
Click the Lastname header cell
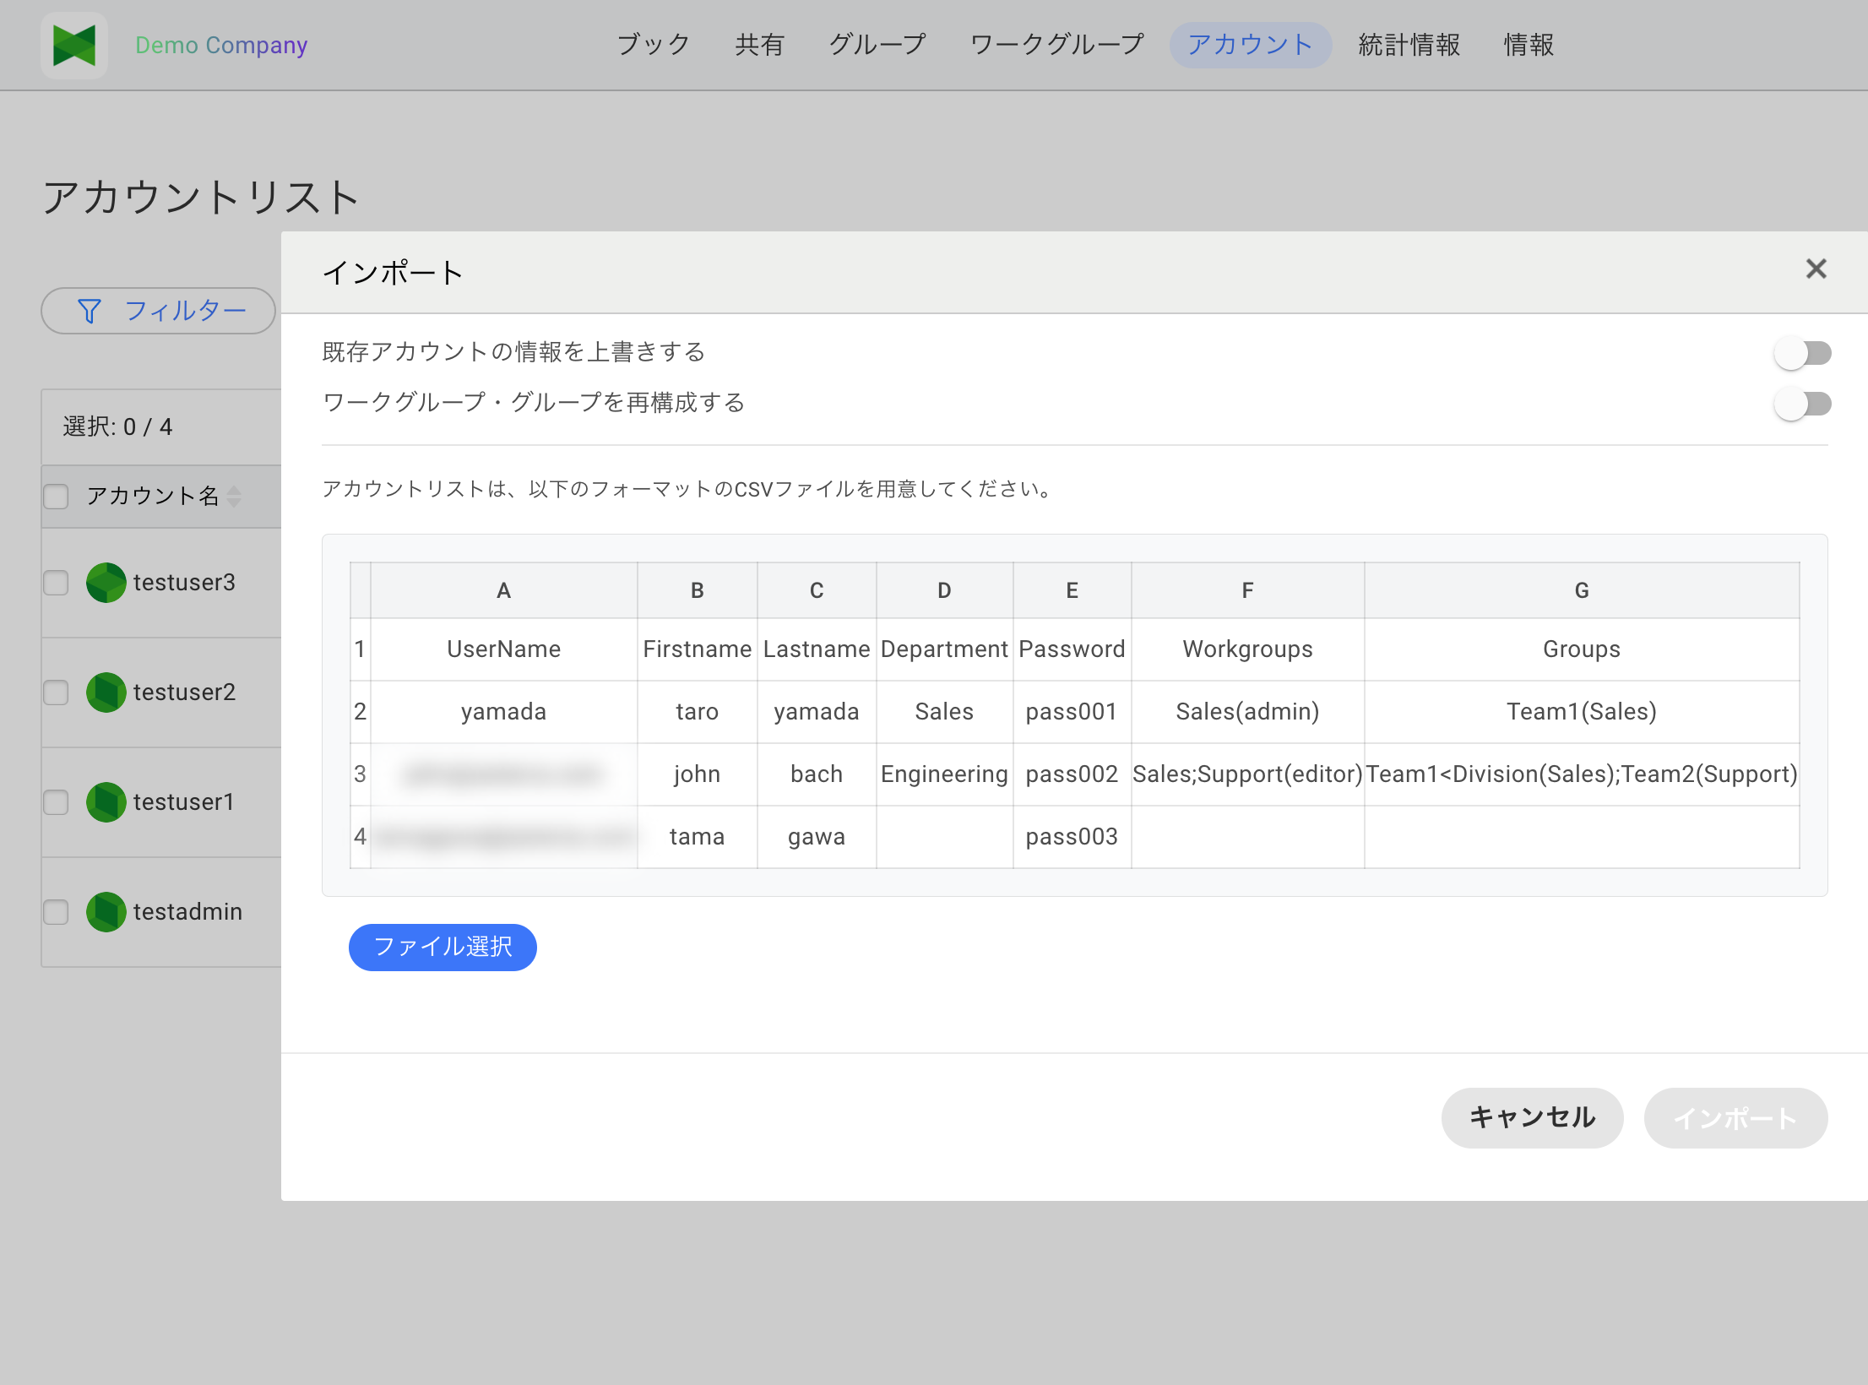(x=816, y=649)
